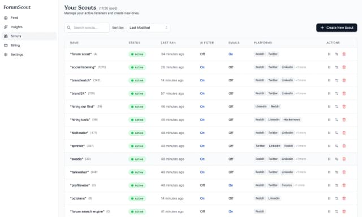The width and height of the screenshot is (362, 217).
Task: Delete the "profilewise" scout
Action: pos(344,185)
